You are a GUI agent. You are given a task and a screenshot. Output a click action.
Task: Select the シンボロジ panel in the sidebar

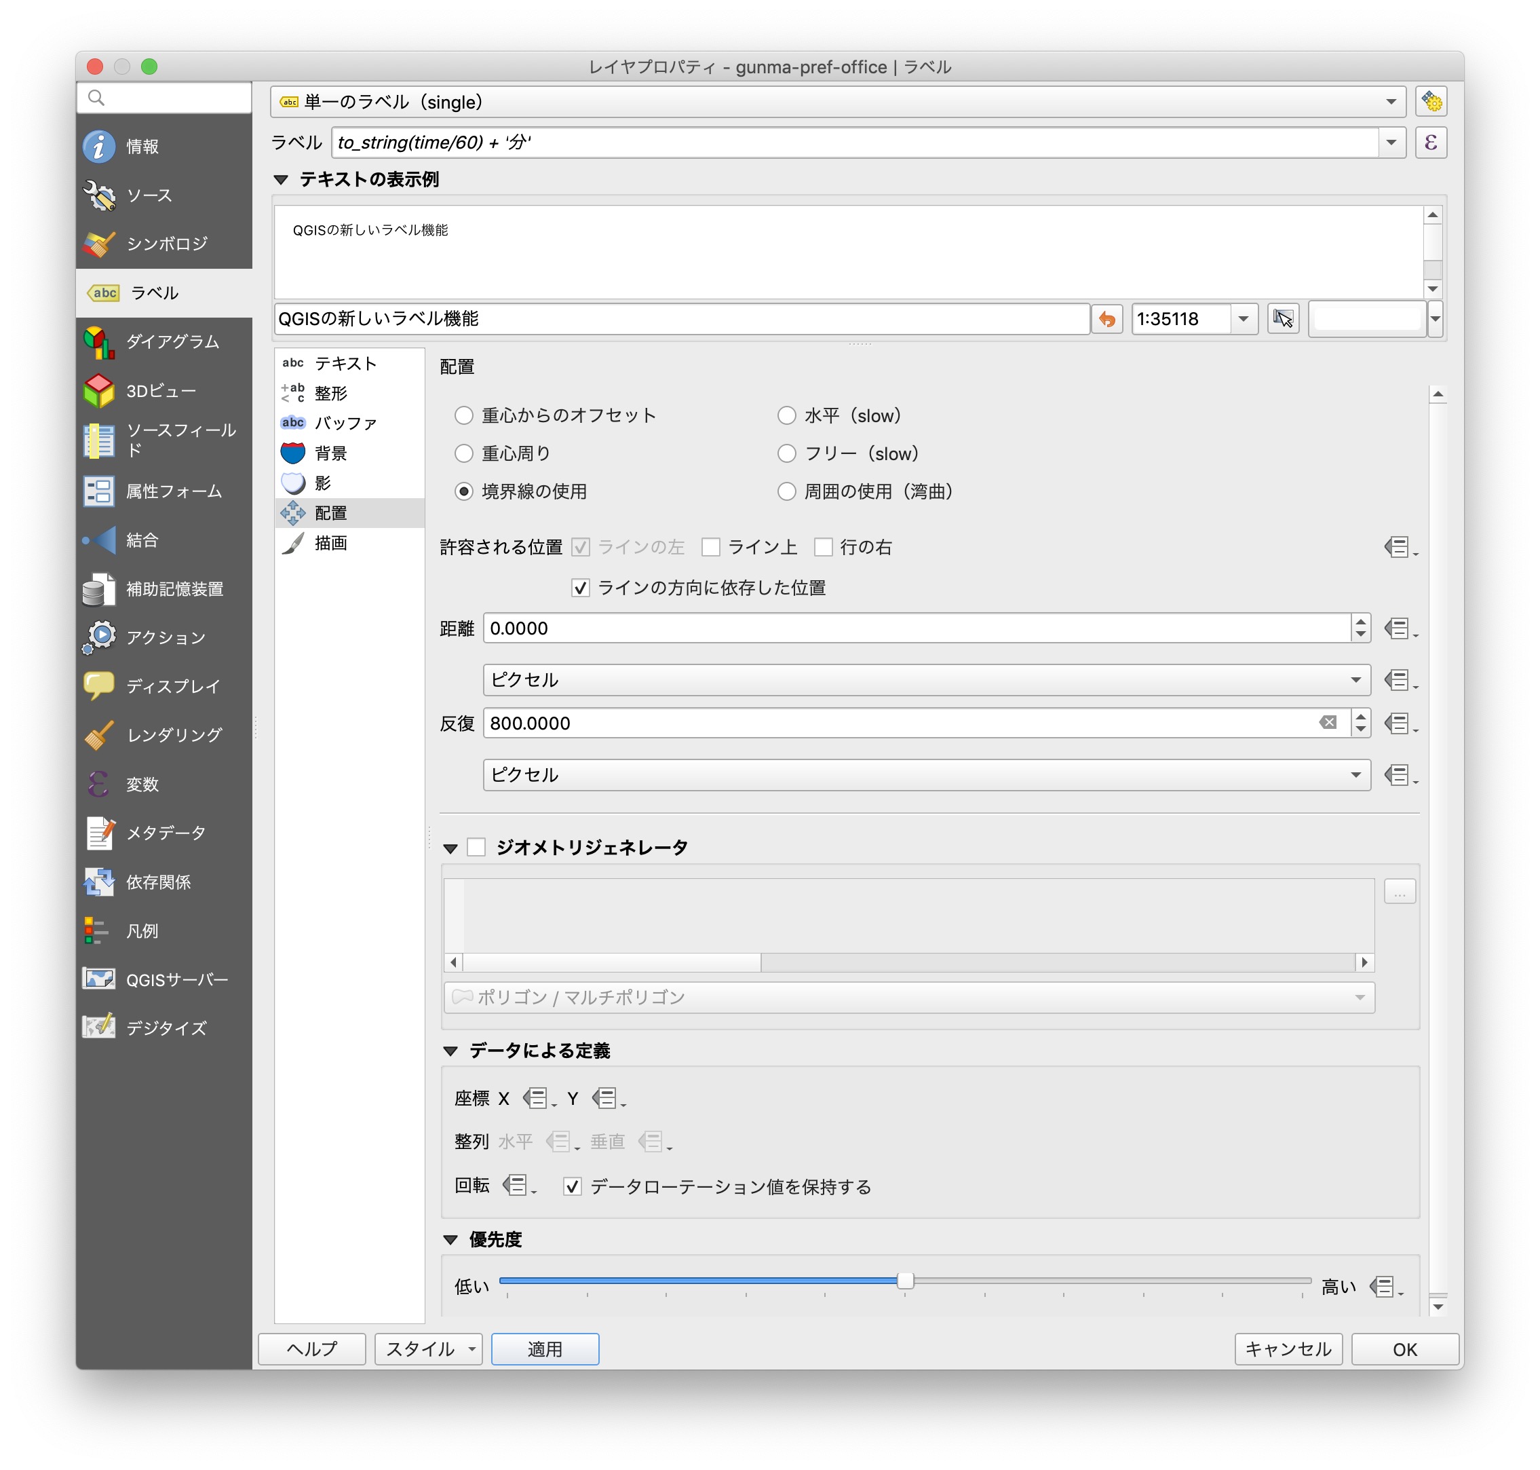click(164, 244)
